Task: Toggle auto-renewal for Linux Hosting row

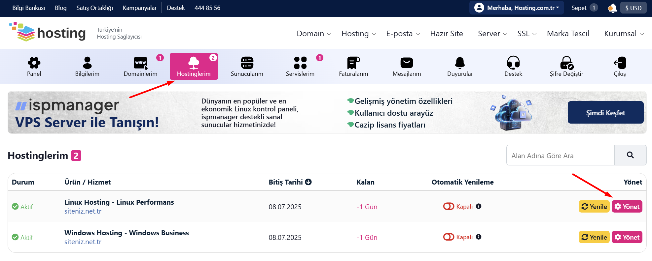Action: click(x=449, y=206)
